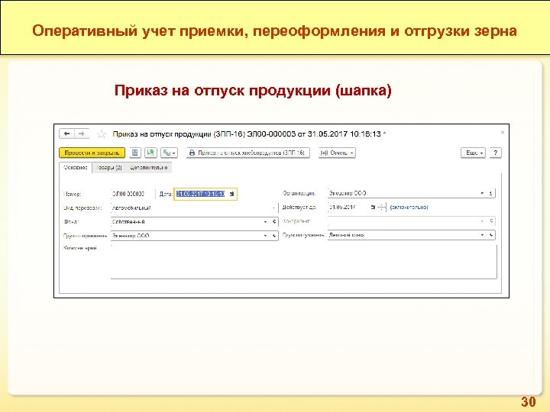Open the calendar picker in the Дата field
Viewport: 550px width, 412px height.
[232, 194]
